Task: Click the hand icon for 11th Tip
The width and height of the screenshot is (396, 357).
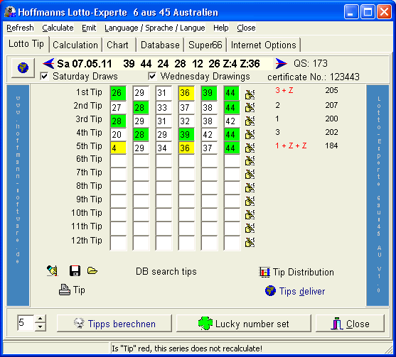Action: (250, 228)
